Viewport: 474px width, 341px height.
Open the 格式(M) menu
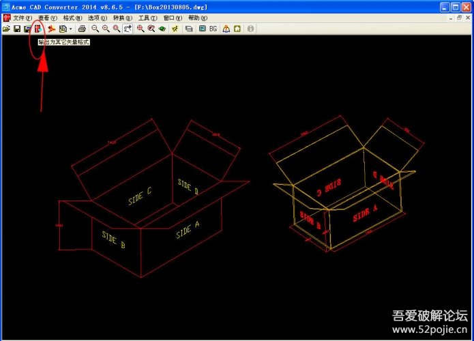(x=72, y=18)
